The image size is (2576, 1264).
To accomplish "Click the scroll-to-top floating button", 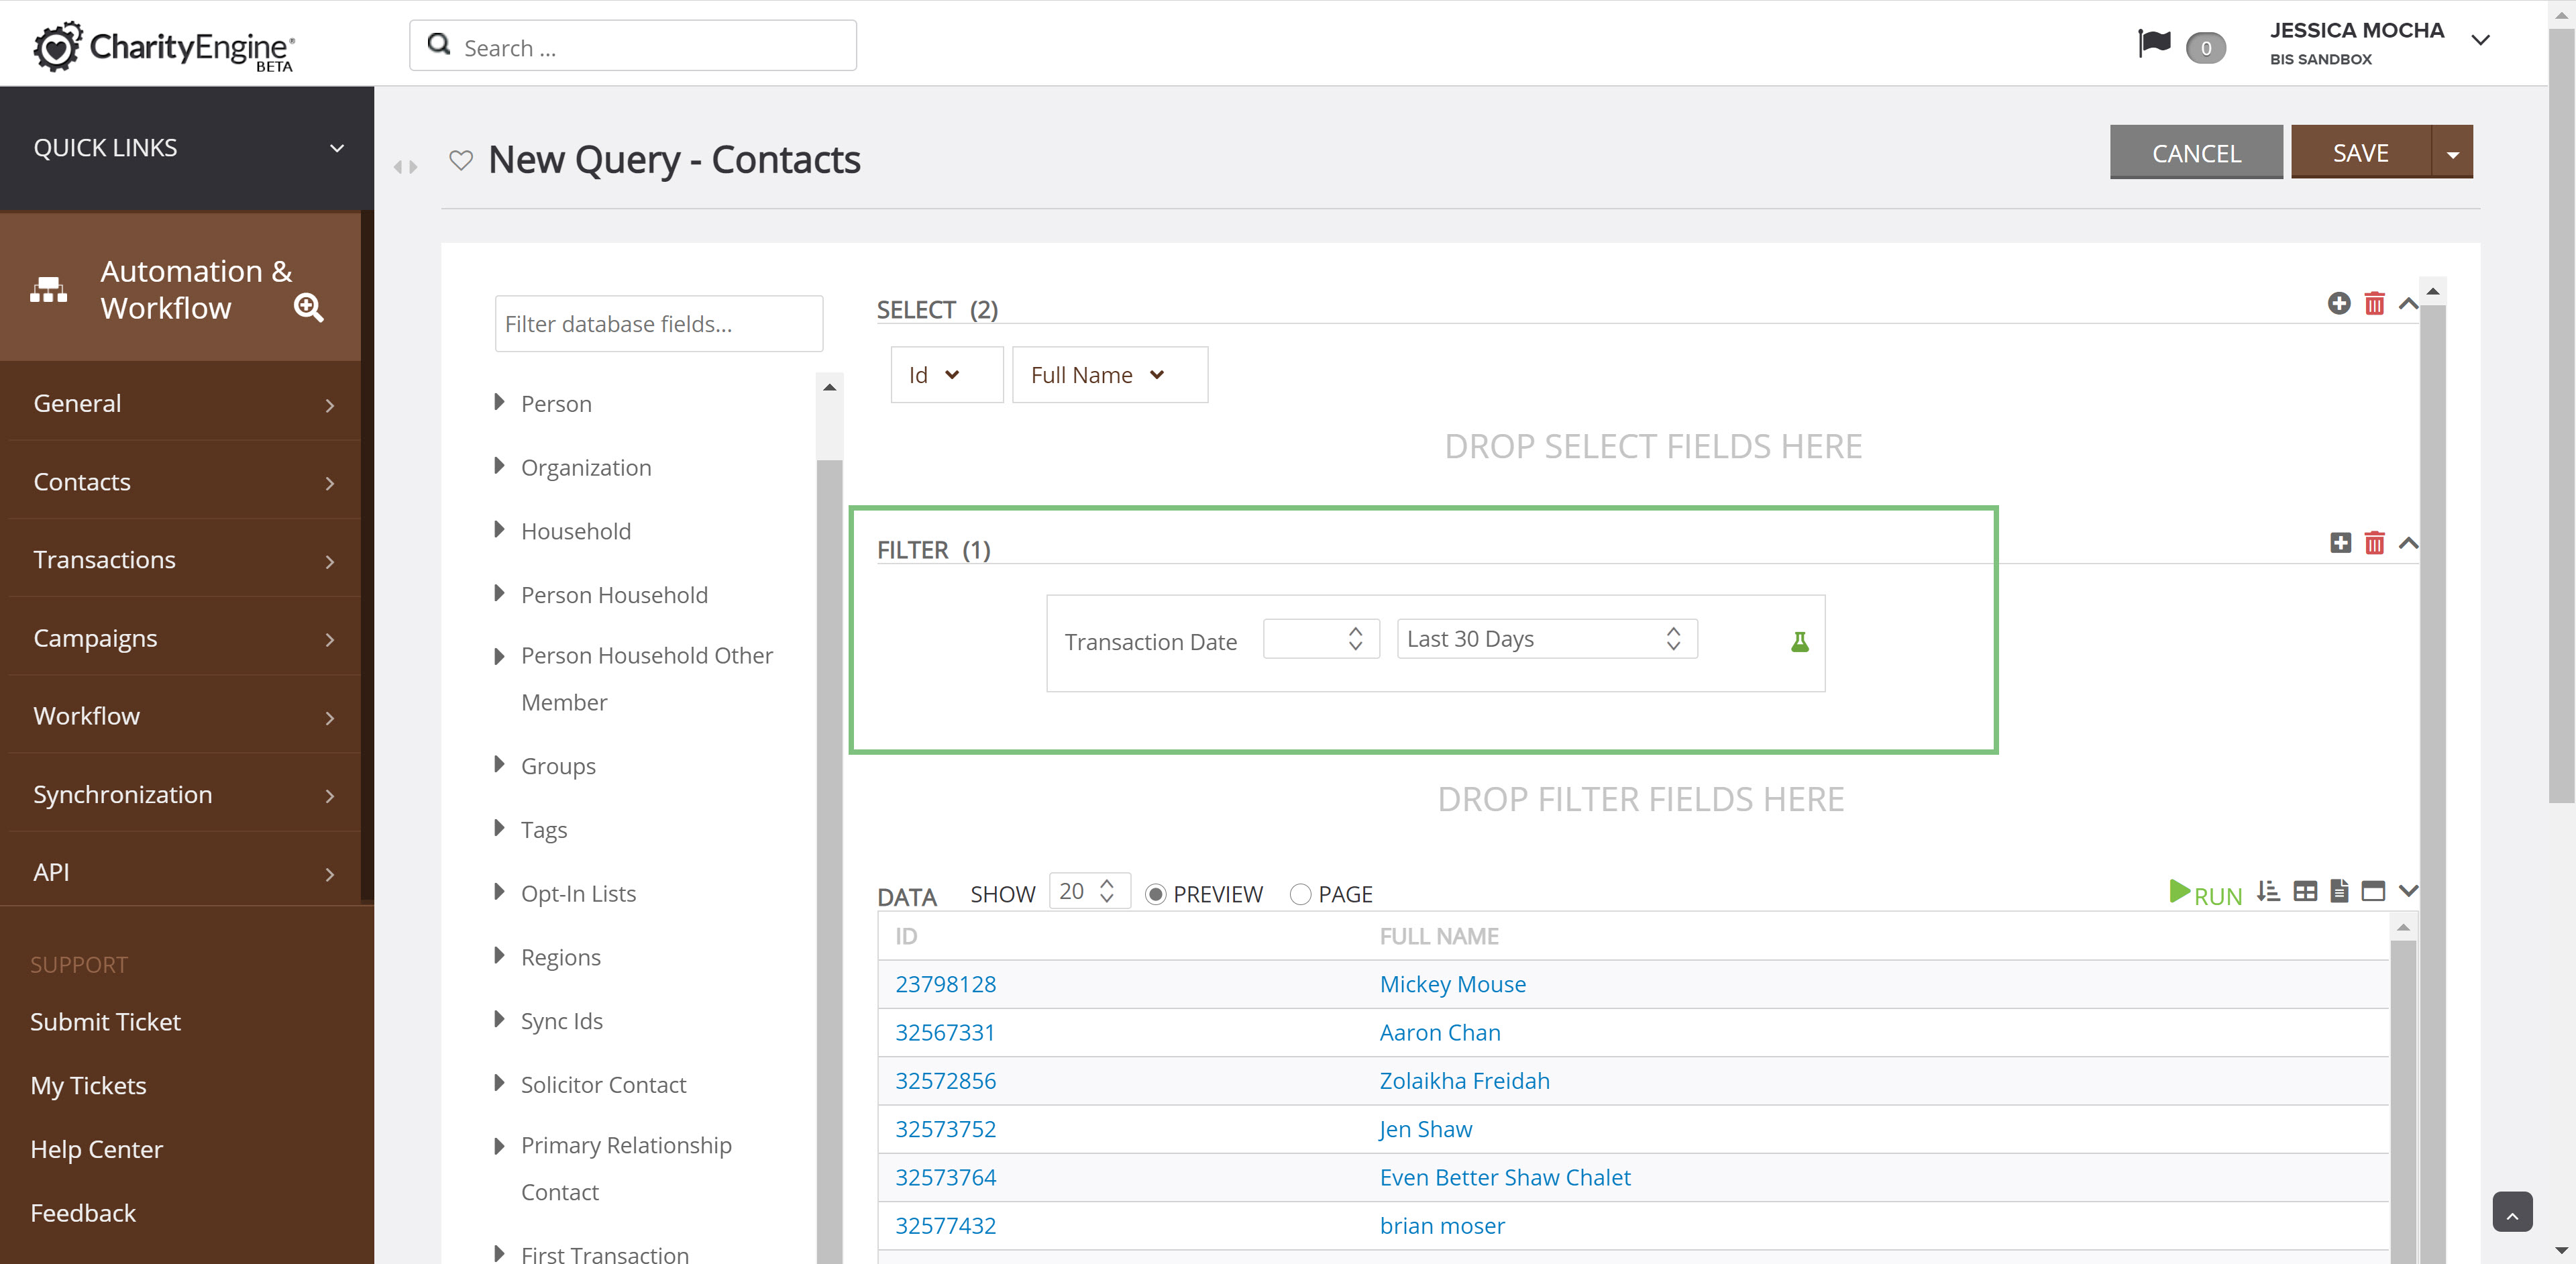I will tap(2512, 1212).
